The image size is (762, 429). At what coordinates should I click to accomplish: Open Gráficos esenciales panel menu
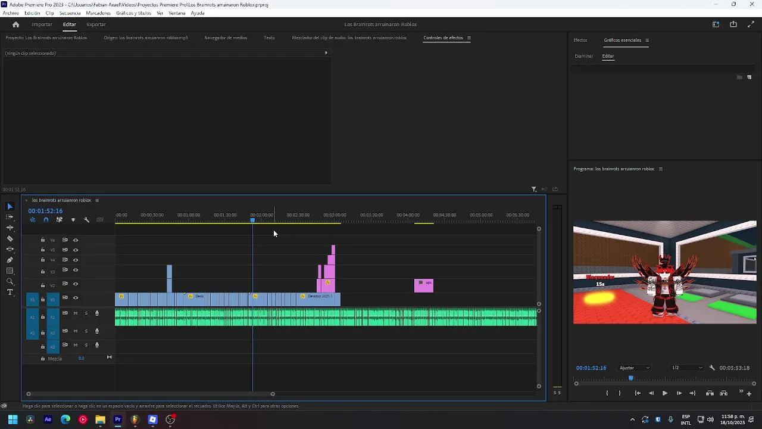(647, 40)
